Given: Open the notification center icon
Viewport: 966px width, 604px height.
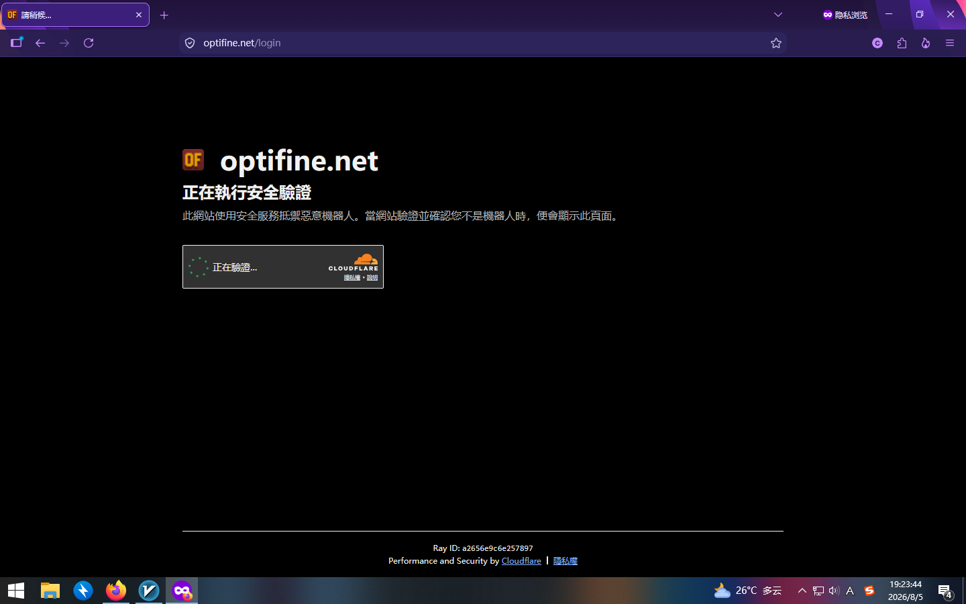Looking at the screenshot, I should point(945,591).
